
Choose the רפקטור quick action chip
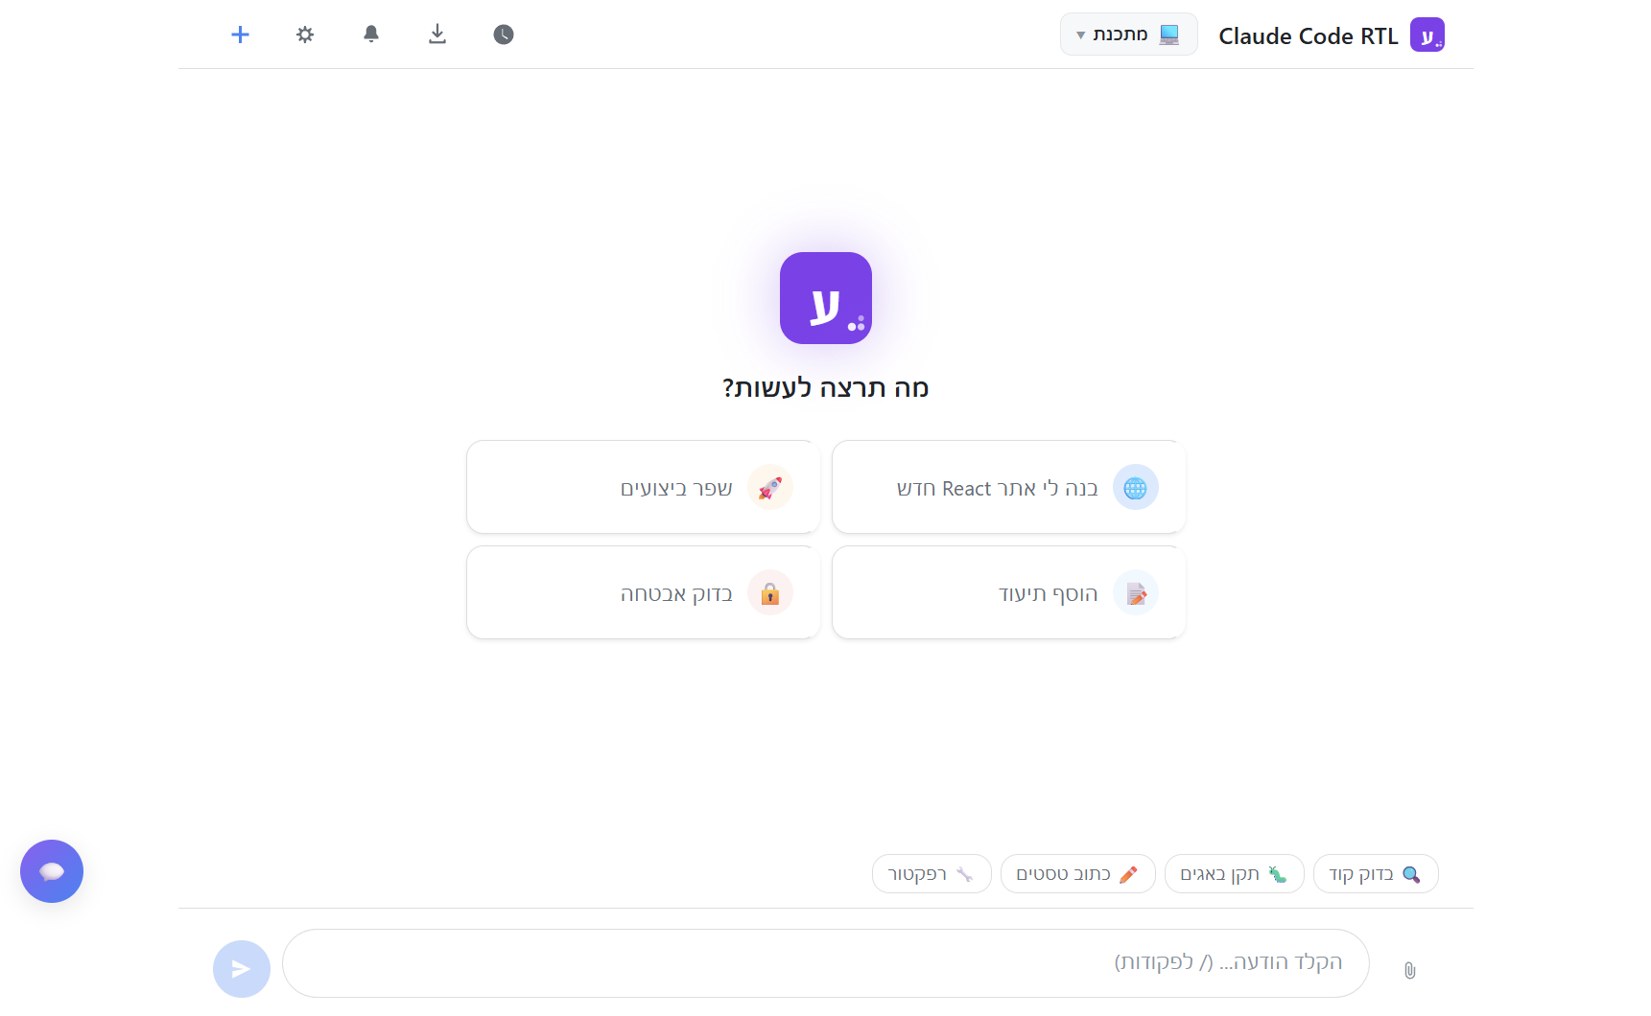[x=932, y=874]
